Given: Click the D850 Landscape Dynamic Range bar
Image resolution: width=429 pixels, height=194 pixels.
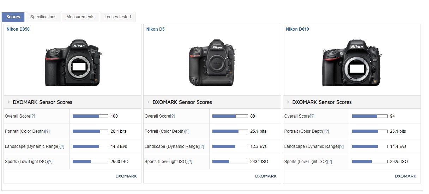Looking at the screenshot, I should tap(90, 146).
